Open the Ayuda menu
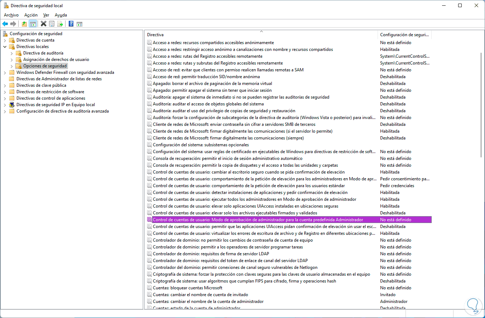 [61, 15]
